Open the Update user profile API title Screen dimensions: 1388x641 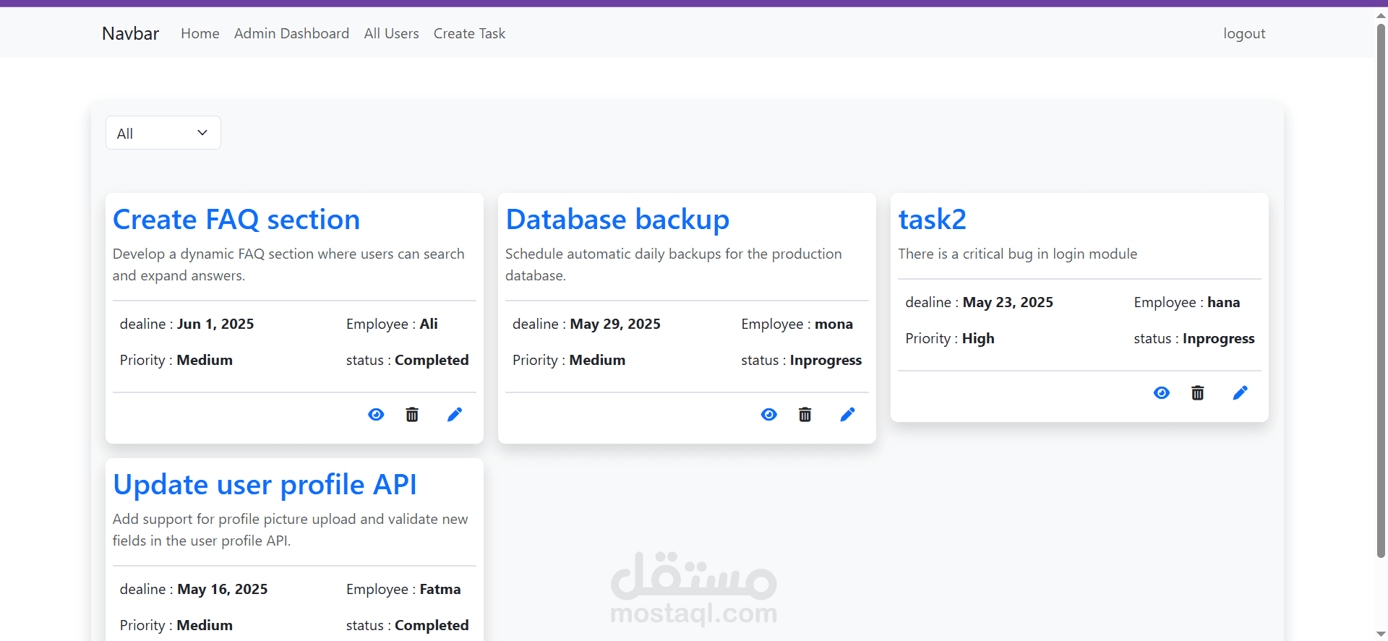(265, 485)
